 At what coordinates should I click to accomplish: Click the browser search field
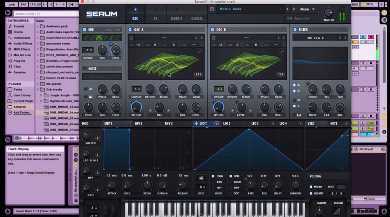46,14
